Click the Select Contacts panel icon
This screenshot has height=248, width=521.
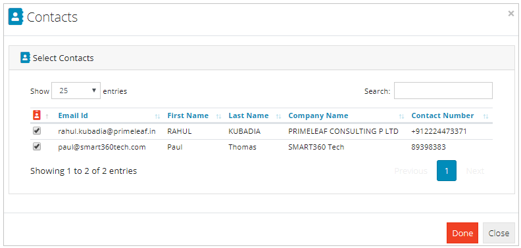tap(25, 58)
